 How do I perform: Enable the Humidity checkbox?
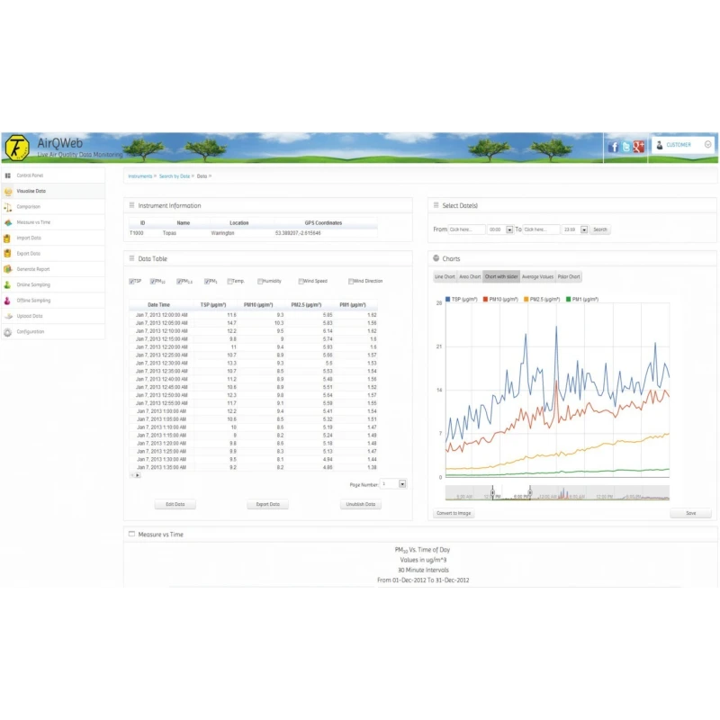click(260, 282)
